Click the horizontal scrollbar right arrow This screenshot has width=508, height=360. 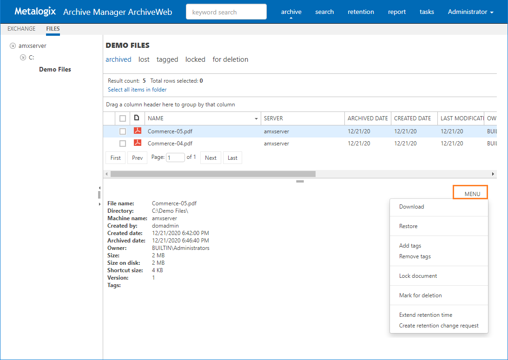[x=493, y=174]
